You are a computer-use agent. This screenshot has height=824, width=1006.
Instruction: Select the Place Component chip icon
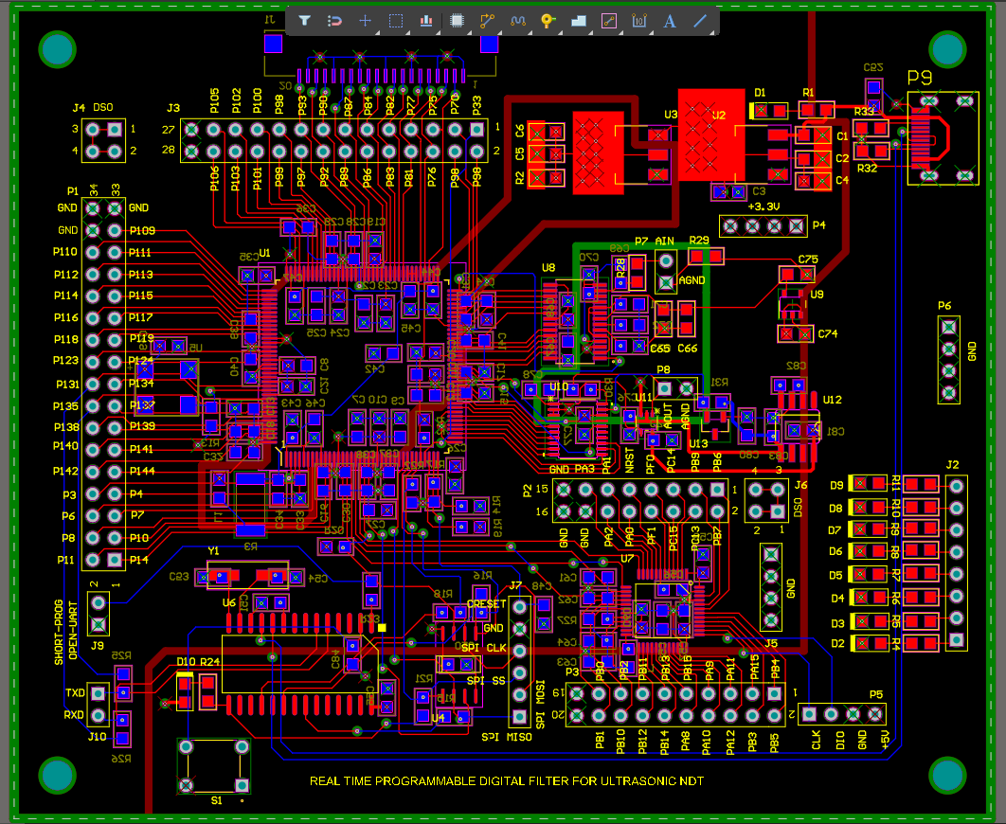[457, 20]
